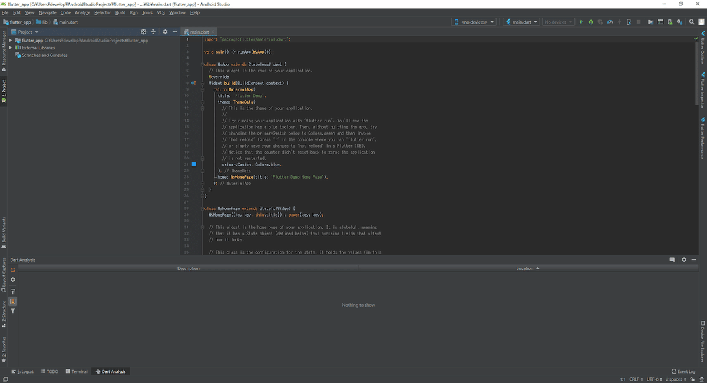The height and width of the screenshot is (383, 707).
Task: Open the main.dart run configuration dropdown
Action: 521,22
